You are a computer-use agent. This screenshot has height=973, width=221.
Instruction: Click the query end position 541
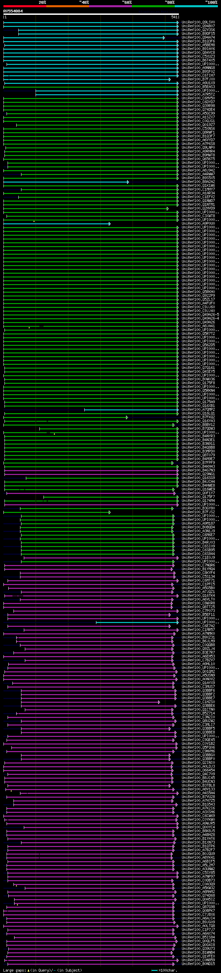coord(174,17)
